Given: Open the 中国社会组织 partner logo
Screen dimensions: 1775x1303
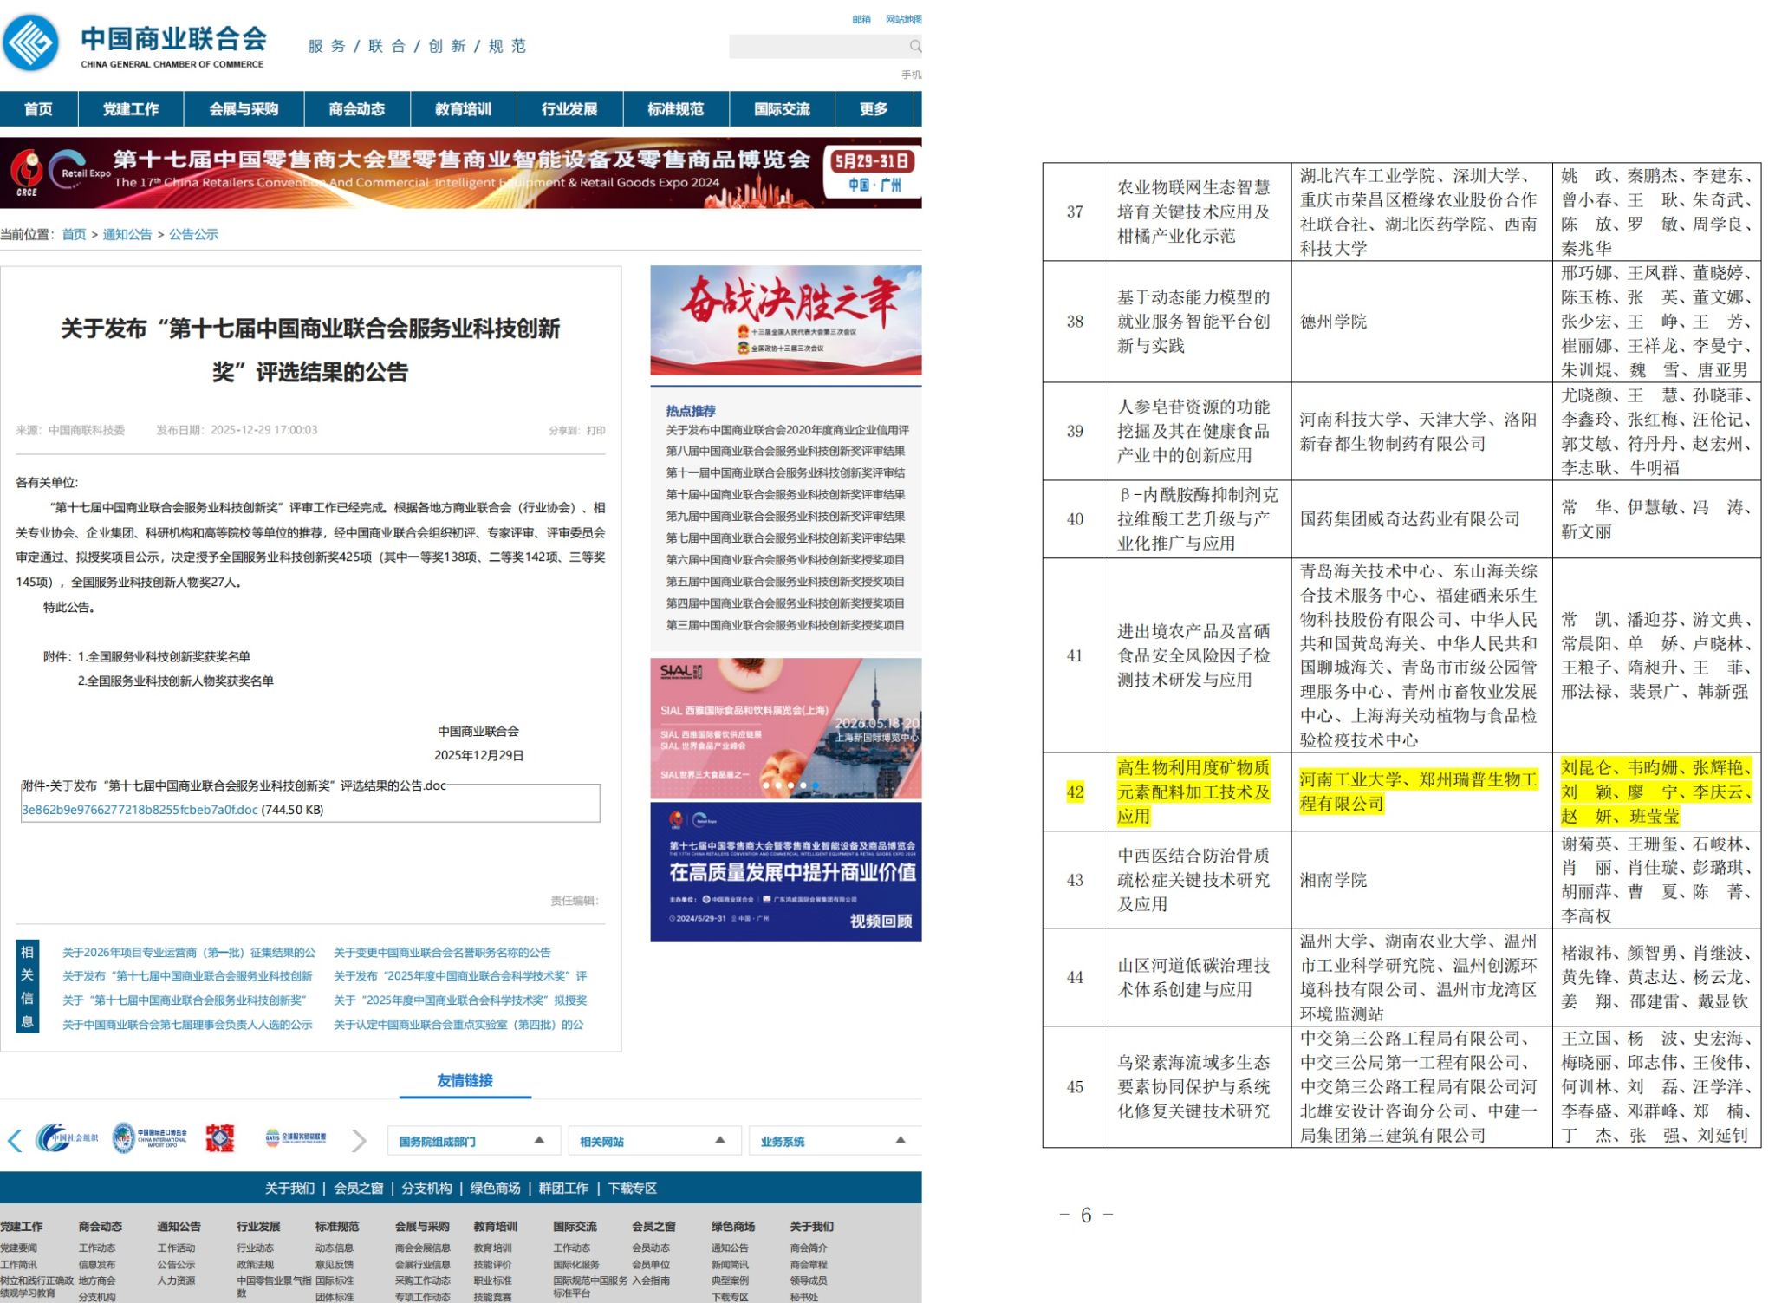Looking at the screenshot, I should (x=68, y=1138).
